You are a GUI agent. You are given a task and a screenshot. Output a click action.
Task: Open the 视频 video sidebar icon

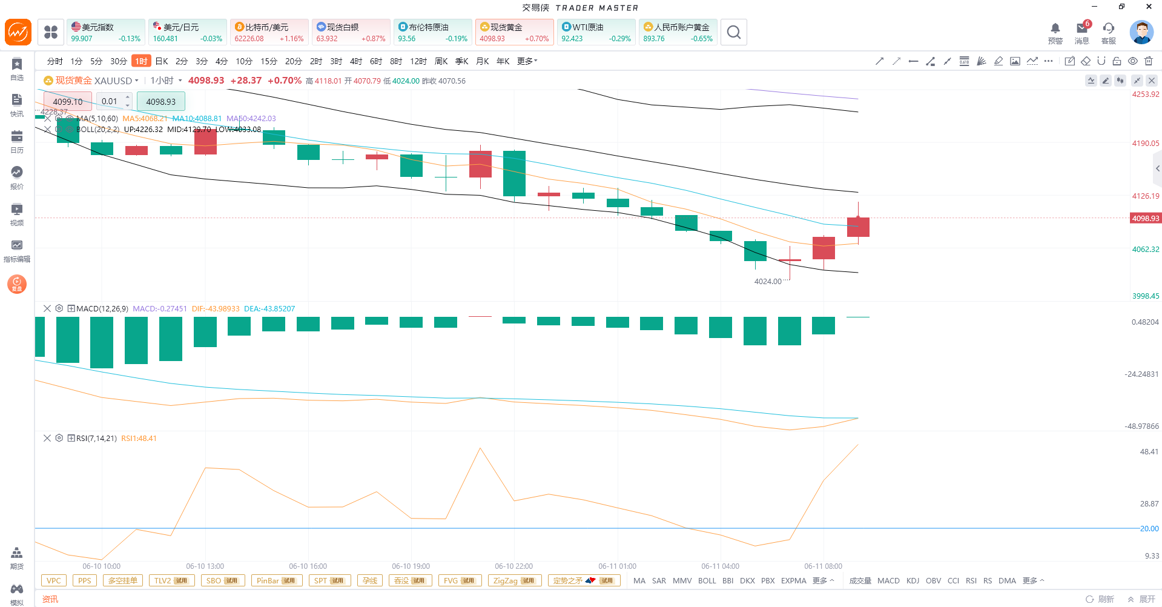click(x=17, y=214)
